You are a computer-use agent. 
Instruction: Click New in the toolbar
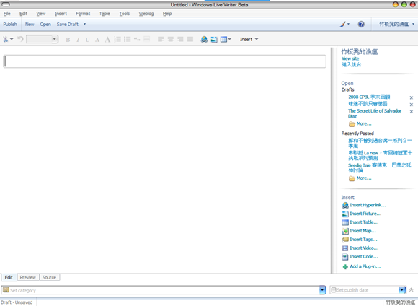[30, 24]
